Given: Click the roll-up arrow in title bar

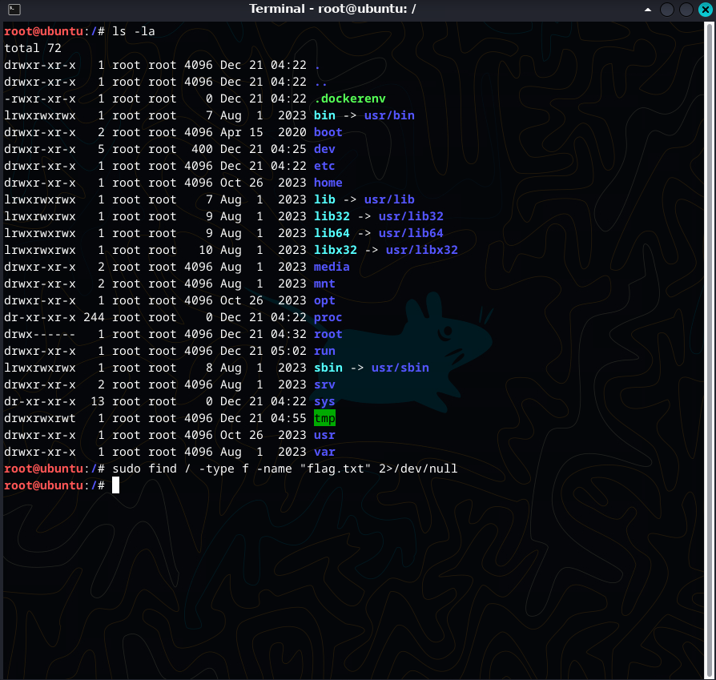Looking at the screenshot, I should tap(647, 10).
